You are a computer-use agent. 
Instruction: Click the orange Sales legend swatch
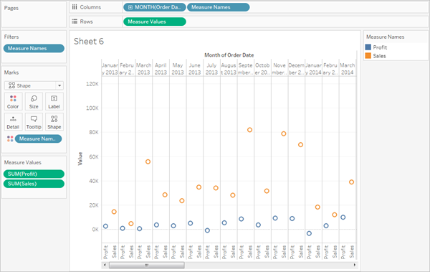pos(368,56)
